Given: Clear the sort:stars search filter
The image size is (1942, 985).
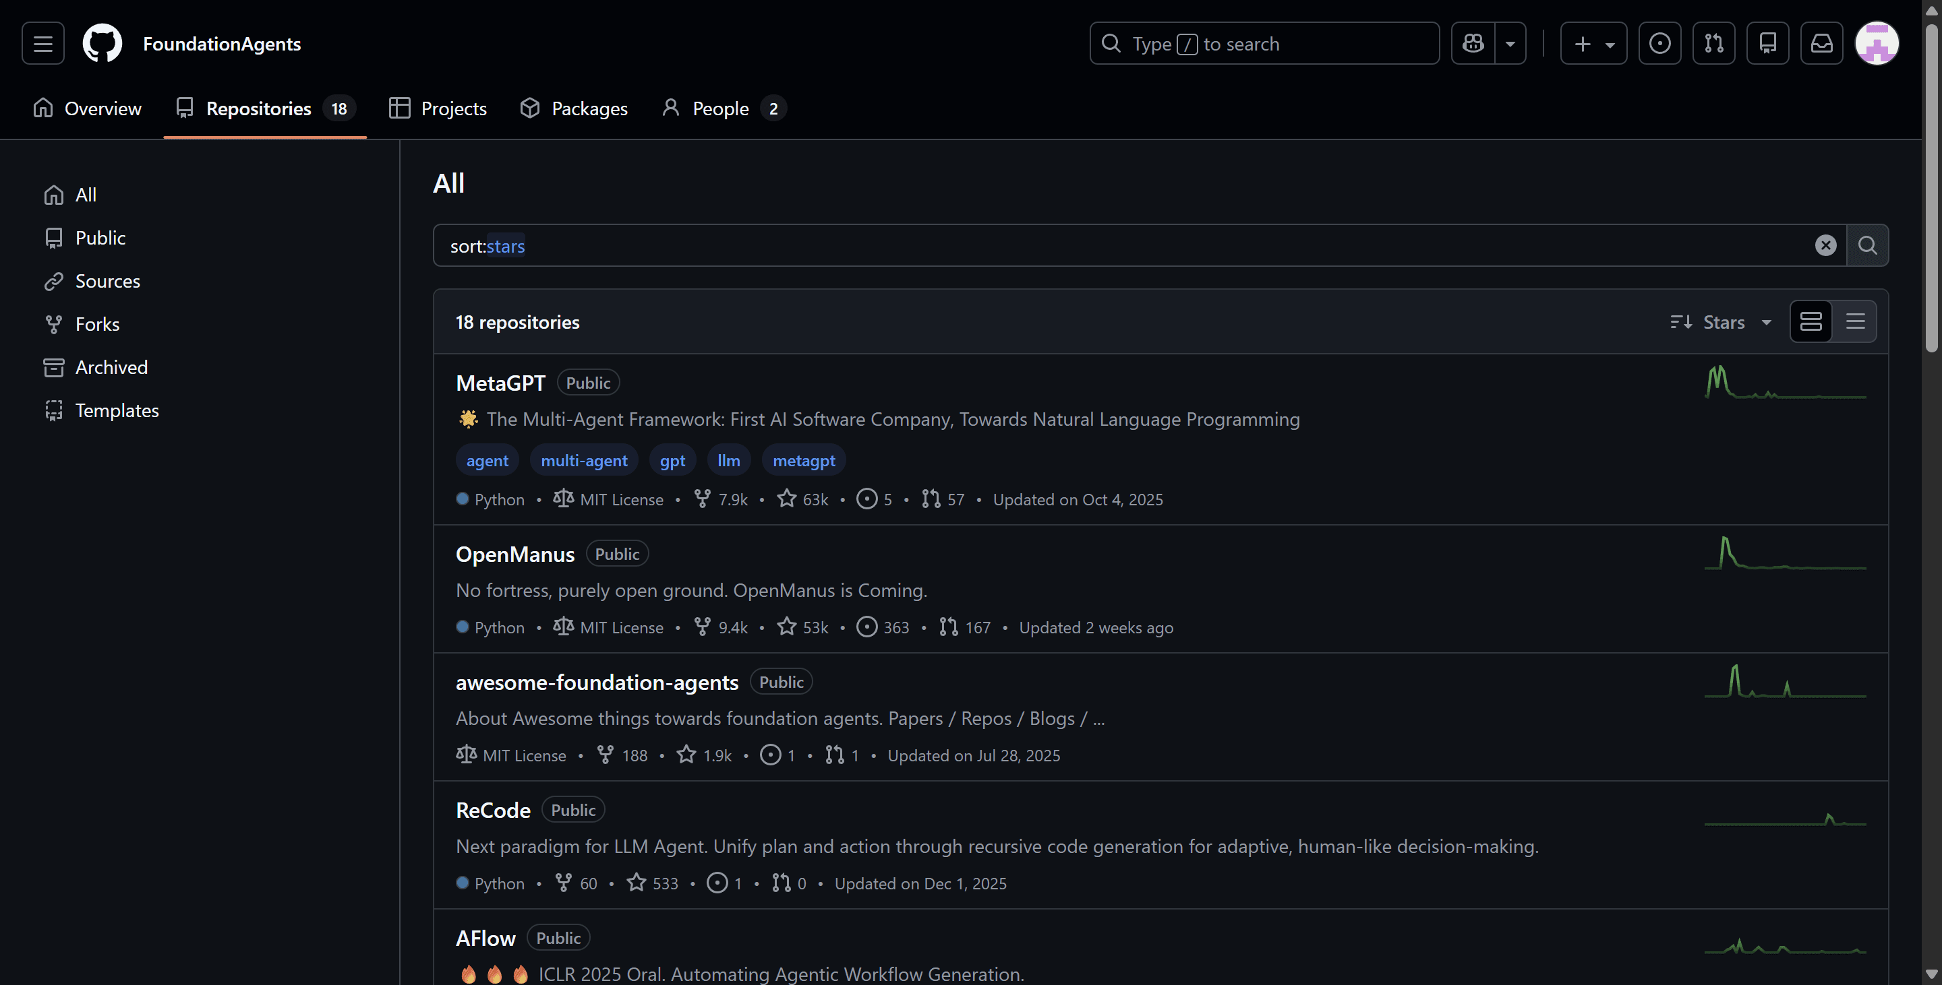Looking at the screenshot, I should 1825,245.
